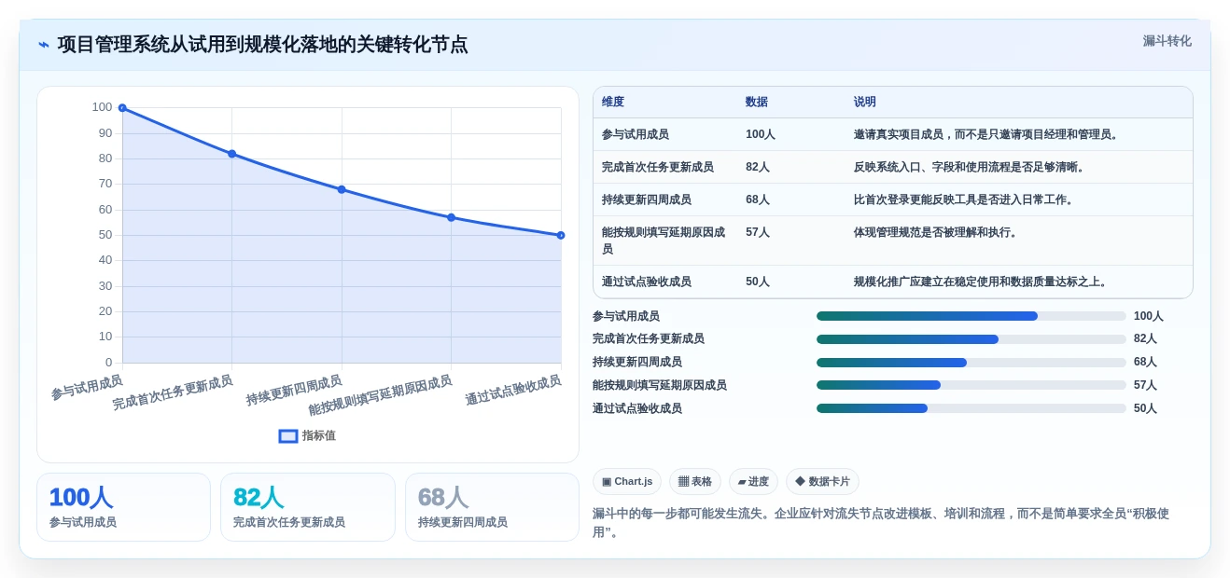This screenshot has width=1230, height=578.
Task: Click the 进度 tag chip
Action: (x=753, y=482)
